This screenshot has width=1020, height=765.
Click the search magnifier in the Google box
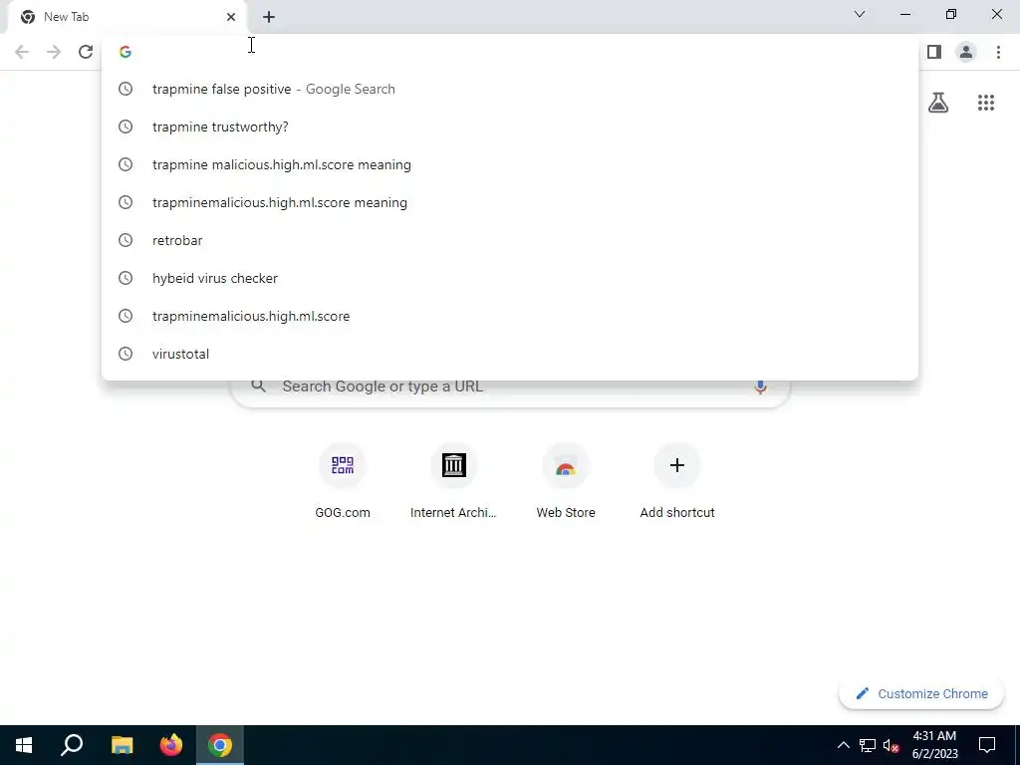point(258,386)
